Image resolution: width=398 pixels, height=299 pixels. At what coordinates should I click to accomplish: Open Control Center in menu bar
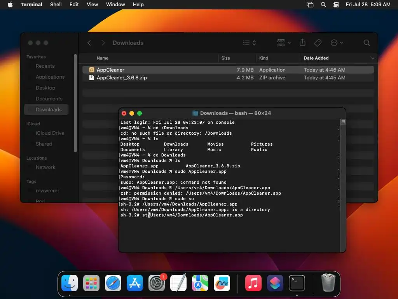tap(336, 5)
